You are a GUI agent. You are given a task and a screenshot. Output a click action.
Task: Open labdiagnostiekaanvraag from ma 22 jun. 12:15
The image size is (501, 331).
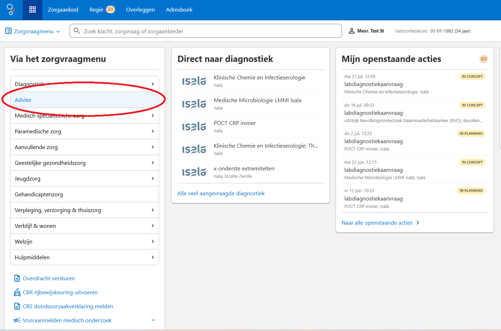pos(415,170)
